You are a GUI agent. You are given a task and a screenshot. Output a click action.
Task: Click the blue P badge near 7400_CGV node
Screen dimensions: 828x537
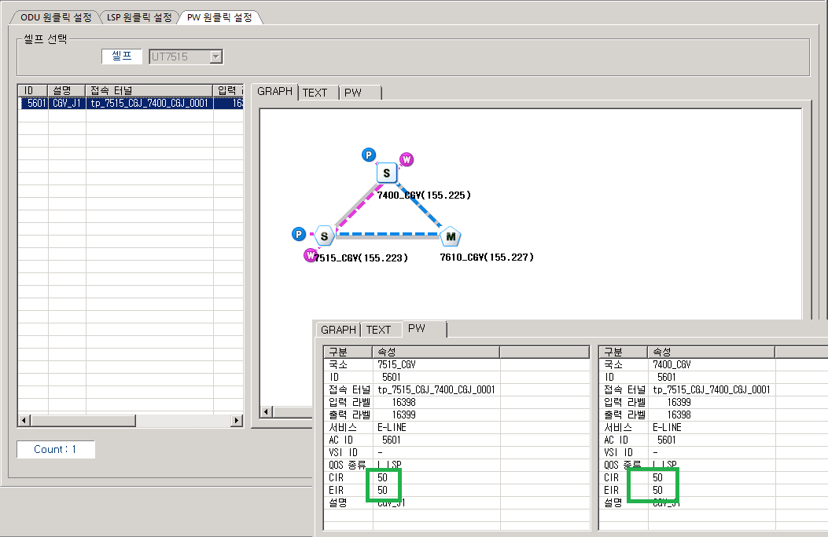pyautogui.click(x=369, y=155)
